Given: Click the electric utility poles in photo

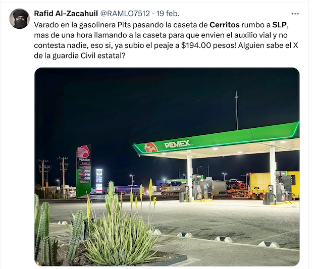Looking at the screenshot, I should 54,177.
